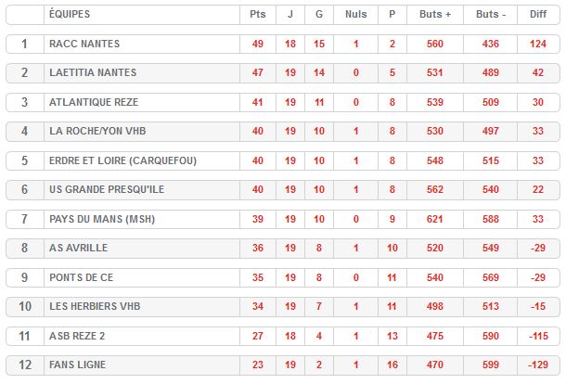Select the Buts - column header

coord(491,15)
